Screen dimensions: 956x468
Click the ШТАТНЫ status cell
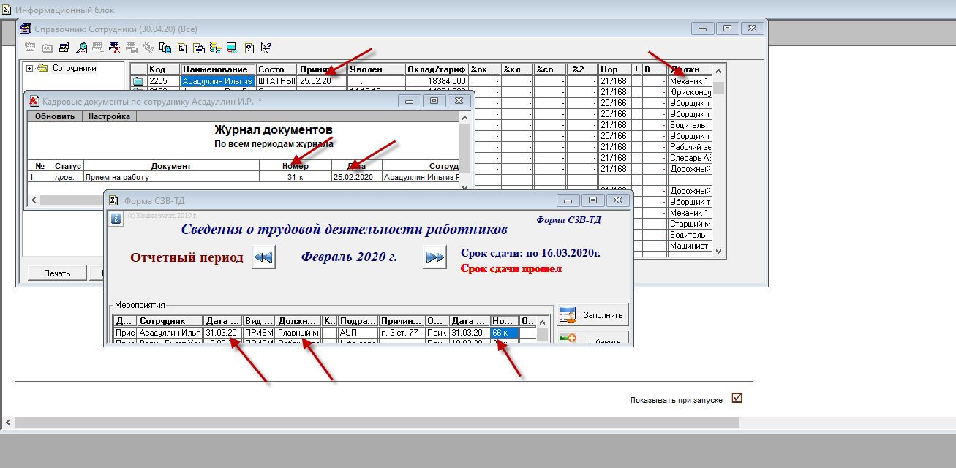276,81
